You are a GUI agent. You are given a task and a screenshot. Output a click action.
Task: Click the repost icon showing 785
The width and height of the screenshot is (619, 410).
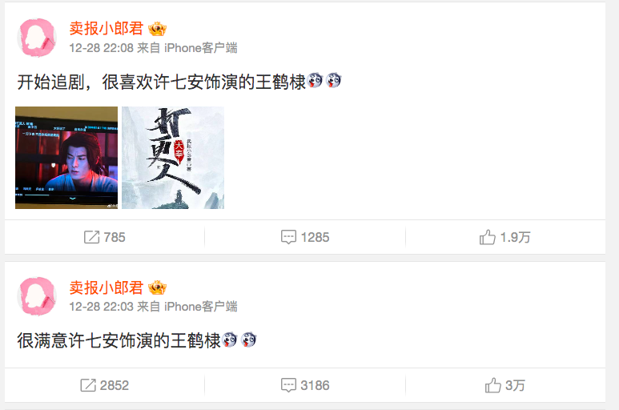pos(91,237)
